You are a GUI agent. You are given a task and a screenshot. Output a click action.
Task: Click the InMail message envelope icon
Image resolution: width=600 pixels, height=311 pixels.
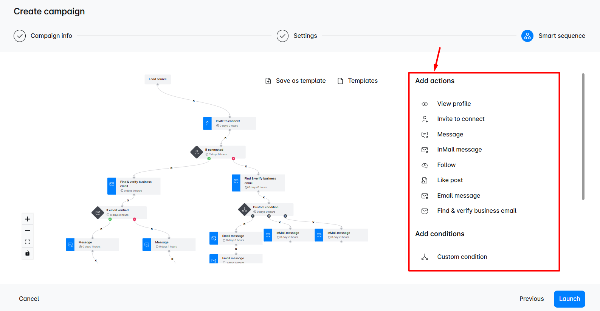pyautogui.click(x=425, y=150)
